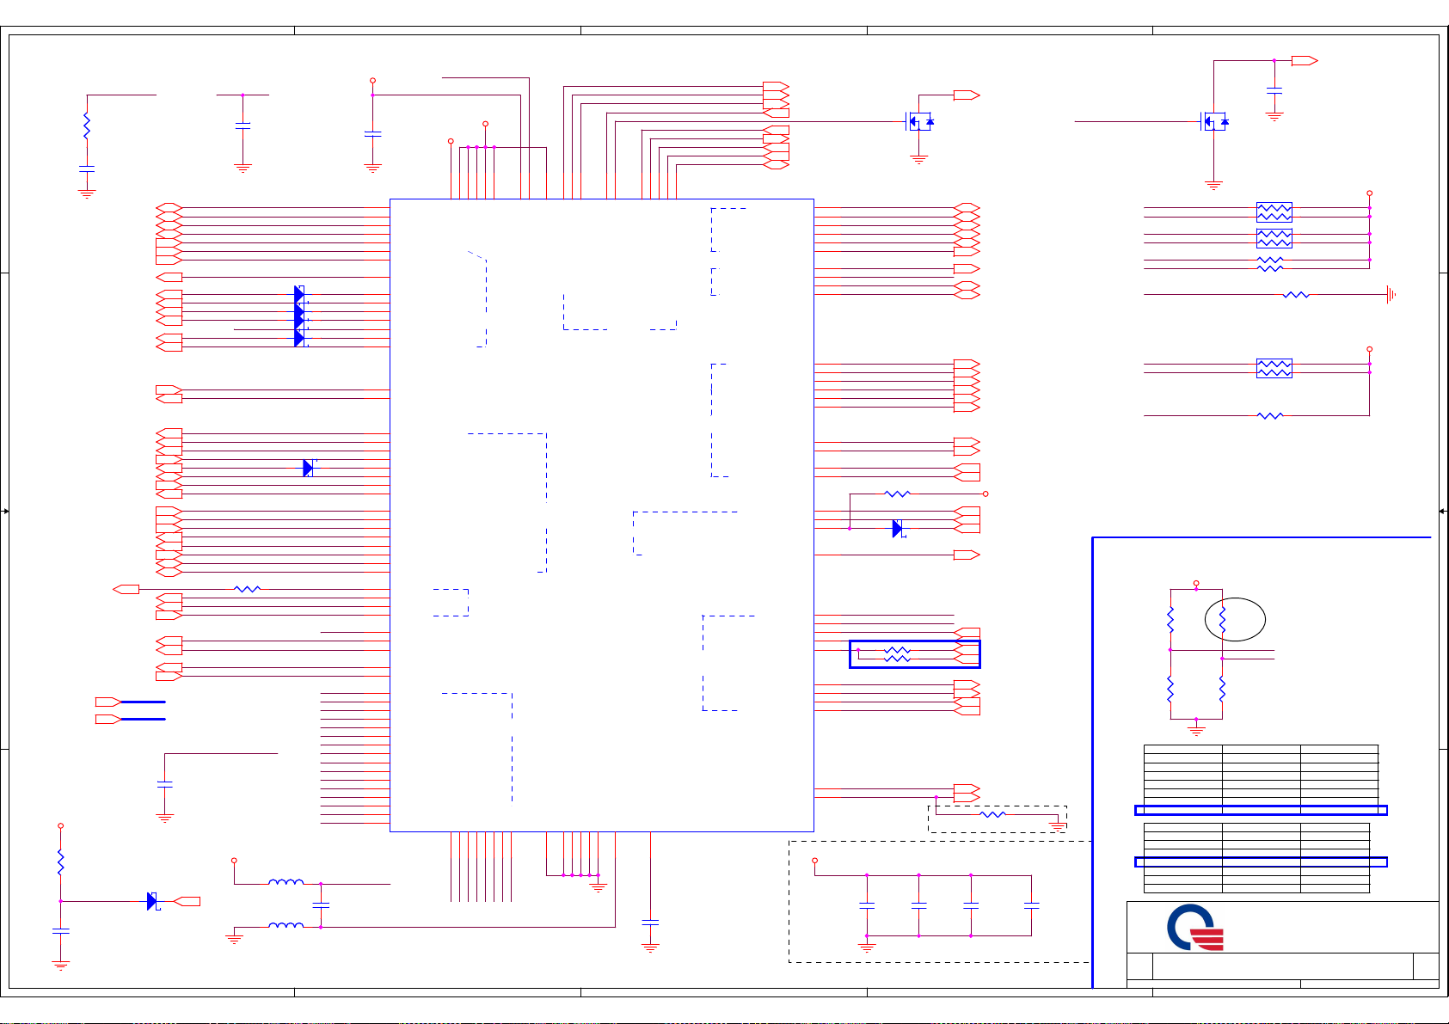Click the diode symbol in the bottom-left corner circuit
The height and width of the screenshot is (1024, 1449).
point(152,901)
